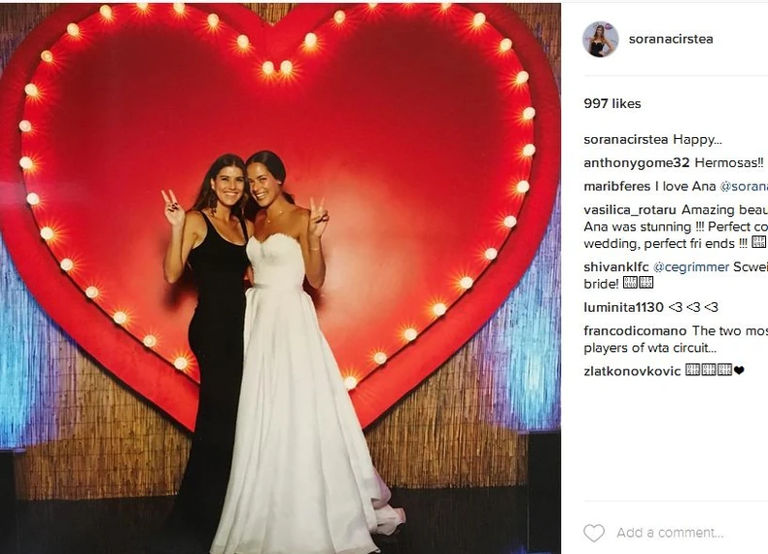Open luminita1130 commenter profile
768x554 pixels.
coord(623,307)
